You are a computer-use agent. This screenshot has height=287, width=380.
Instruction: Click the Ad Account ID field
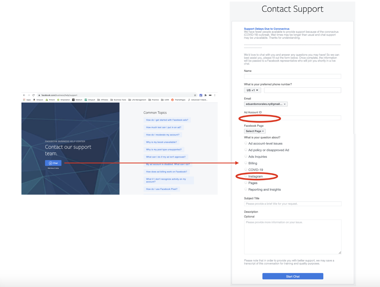click(293, 118)
